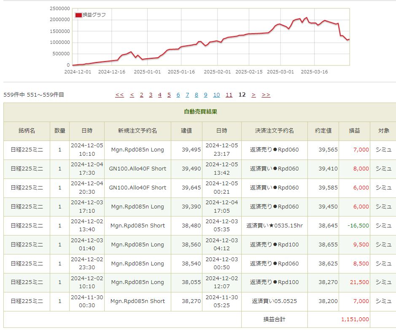Go to first page with << link
This screenshot has width=396, height=330.
click(x=119, y=95)
